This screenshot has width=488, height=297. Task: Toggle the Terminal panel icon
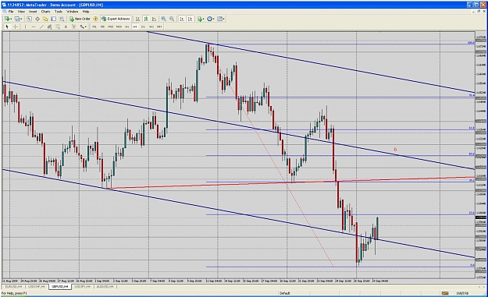[54, 19]
